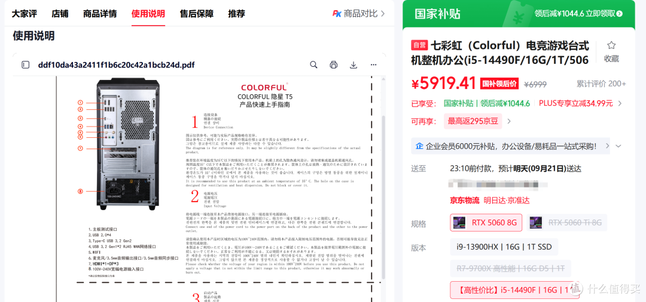Select the RTX 5060 8G specification
Viewport: 646px width, 302px height.
coord(486,223)
